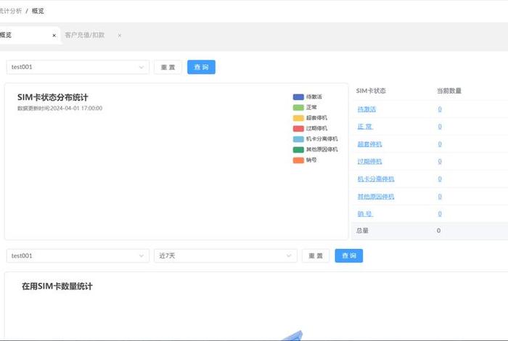
Task: Open the 超套停机 status link in table
Action: [369, 144]
